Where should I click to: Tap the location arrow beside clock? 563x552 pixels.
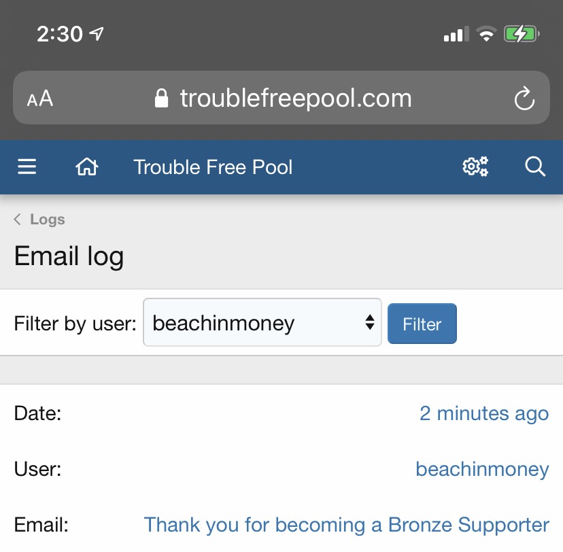(97, 34)
